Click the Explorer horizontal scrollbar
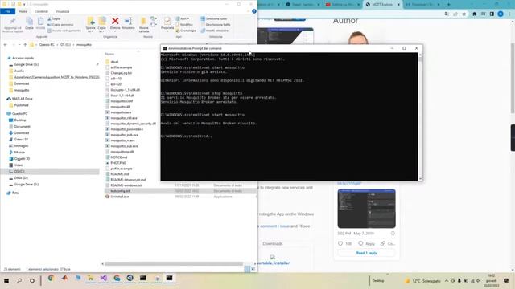 [x=174, y=263]
